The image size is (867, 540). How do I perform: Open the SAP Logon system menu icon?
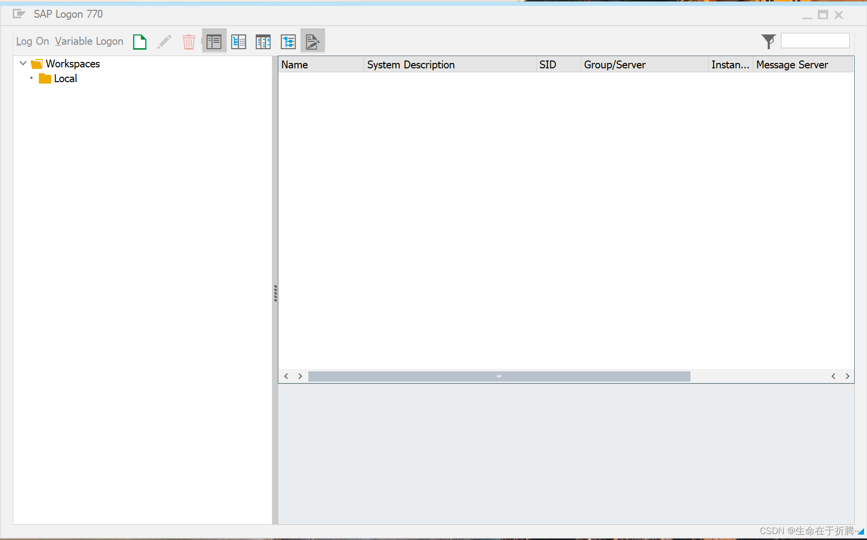click(19, 14)
